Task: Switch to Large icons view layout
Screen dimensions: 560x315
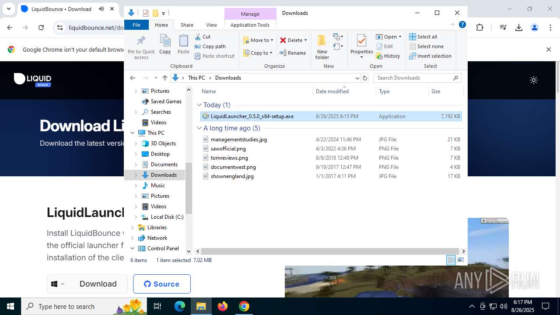Action: (460, 260)
